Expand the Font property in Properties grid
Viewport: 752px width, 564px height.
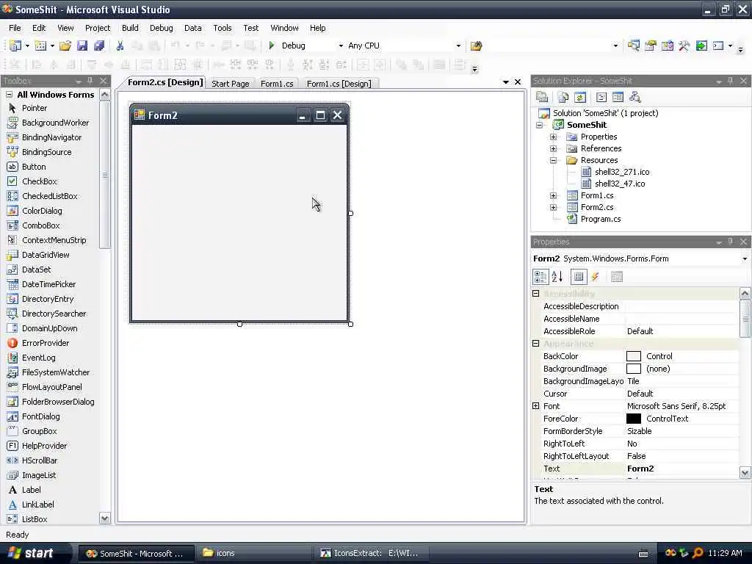[x=535, y=406]
